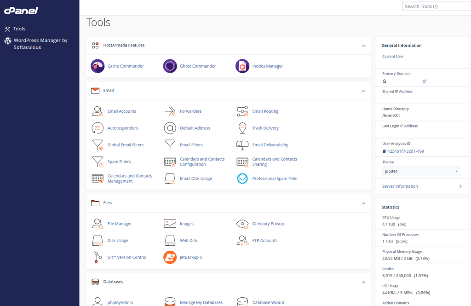The image size is (471, 306).
Task: Click the File Manager link
Action: (120, 224)
